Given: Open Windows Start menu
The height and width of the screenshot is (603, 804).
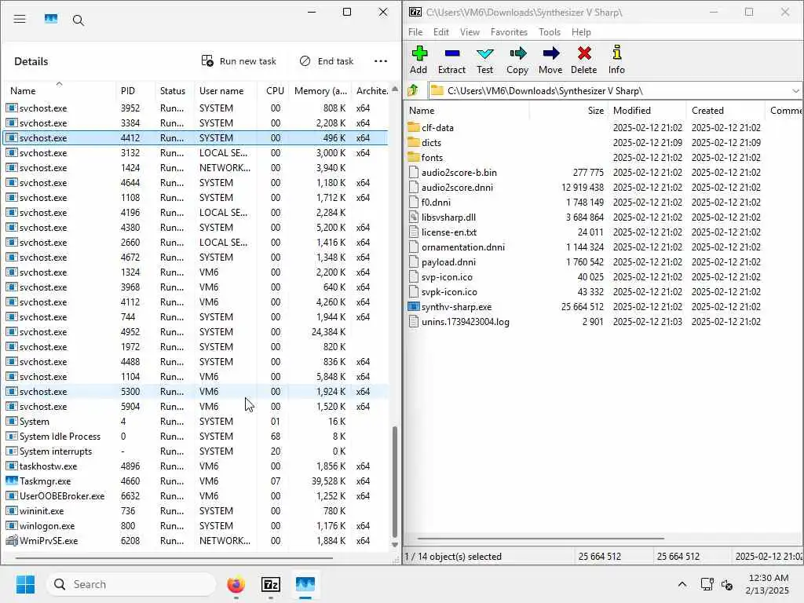Looking at the screenshot, I should click(25, 584).
